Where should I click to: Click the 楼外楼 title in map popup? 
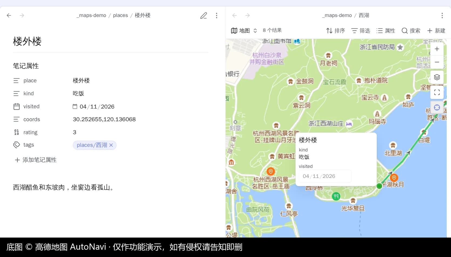(x=308, y=140)
